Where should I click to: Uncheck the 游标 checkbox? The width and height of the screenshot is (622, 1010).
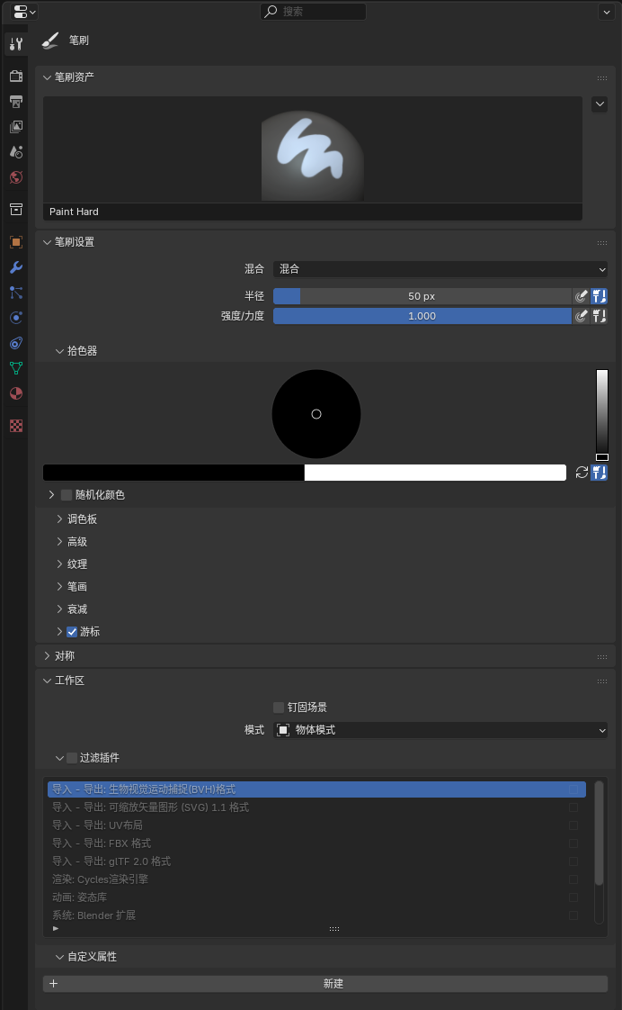[72, 632]
